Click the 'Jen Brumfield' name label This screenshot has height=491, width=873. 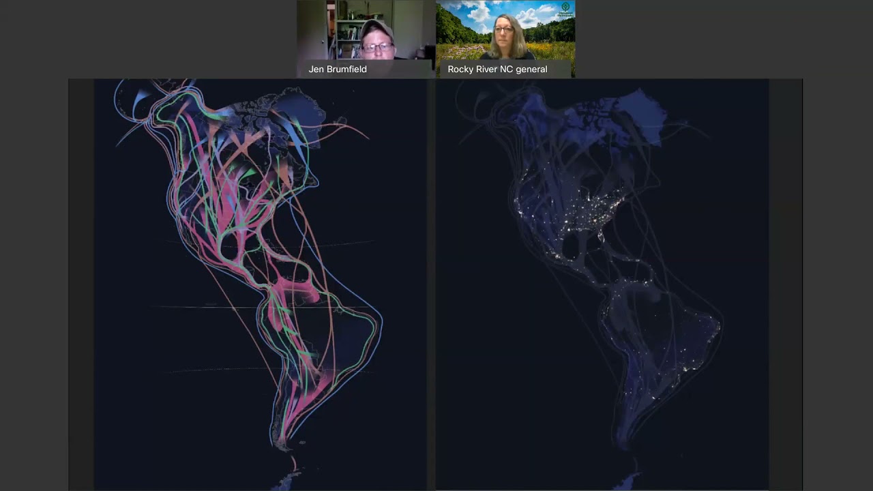click(x=338, y=70)
